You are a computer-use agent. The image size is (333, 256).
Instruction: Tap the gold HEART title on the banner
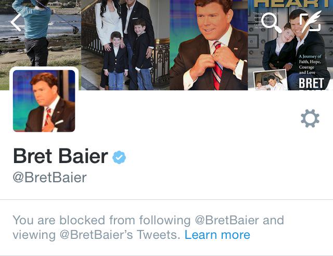[293, 4]
